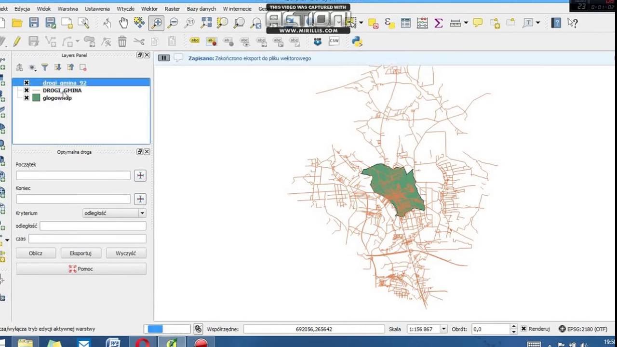This screenshot has height=347, width=617.
Task: Open the new print composer icon
Action: point(67,23)
